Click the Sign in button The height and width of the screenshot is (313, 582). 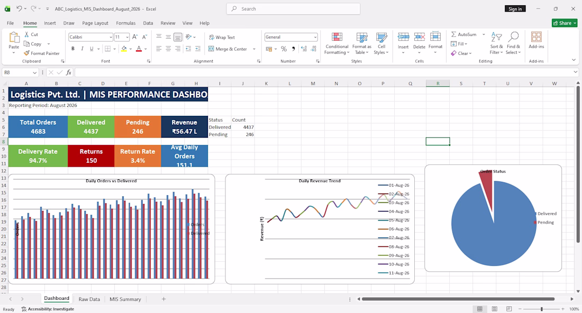(x=515, y=8)
